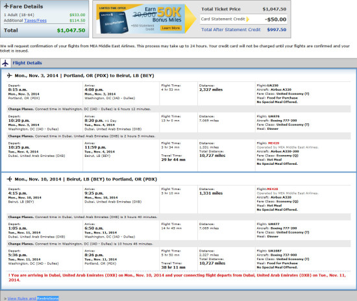
Task: Click the Beirut to Portland itinerary heading
Action: [86, 179]
